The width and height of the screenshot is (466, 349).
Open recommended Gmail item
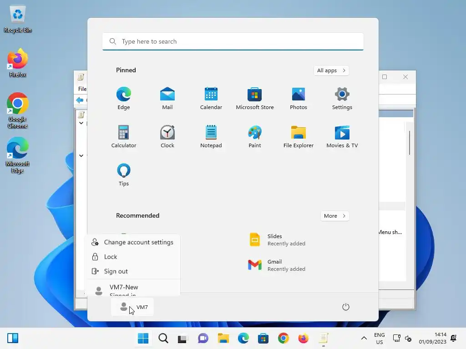pos(277,265)
